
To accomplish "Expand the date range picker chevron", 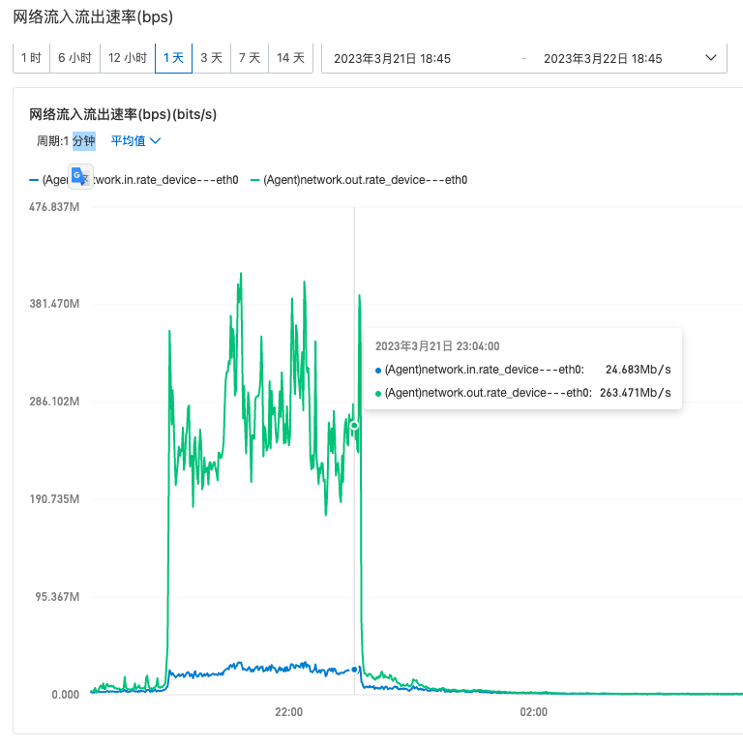I will (711, 58).
